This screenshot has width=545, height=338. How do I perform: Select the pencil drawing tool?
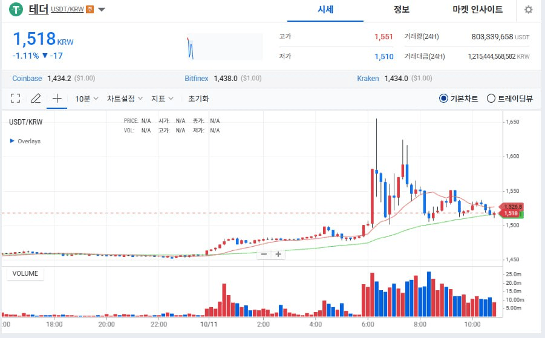pos(36,99)
